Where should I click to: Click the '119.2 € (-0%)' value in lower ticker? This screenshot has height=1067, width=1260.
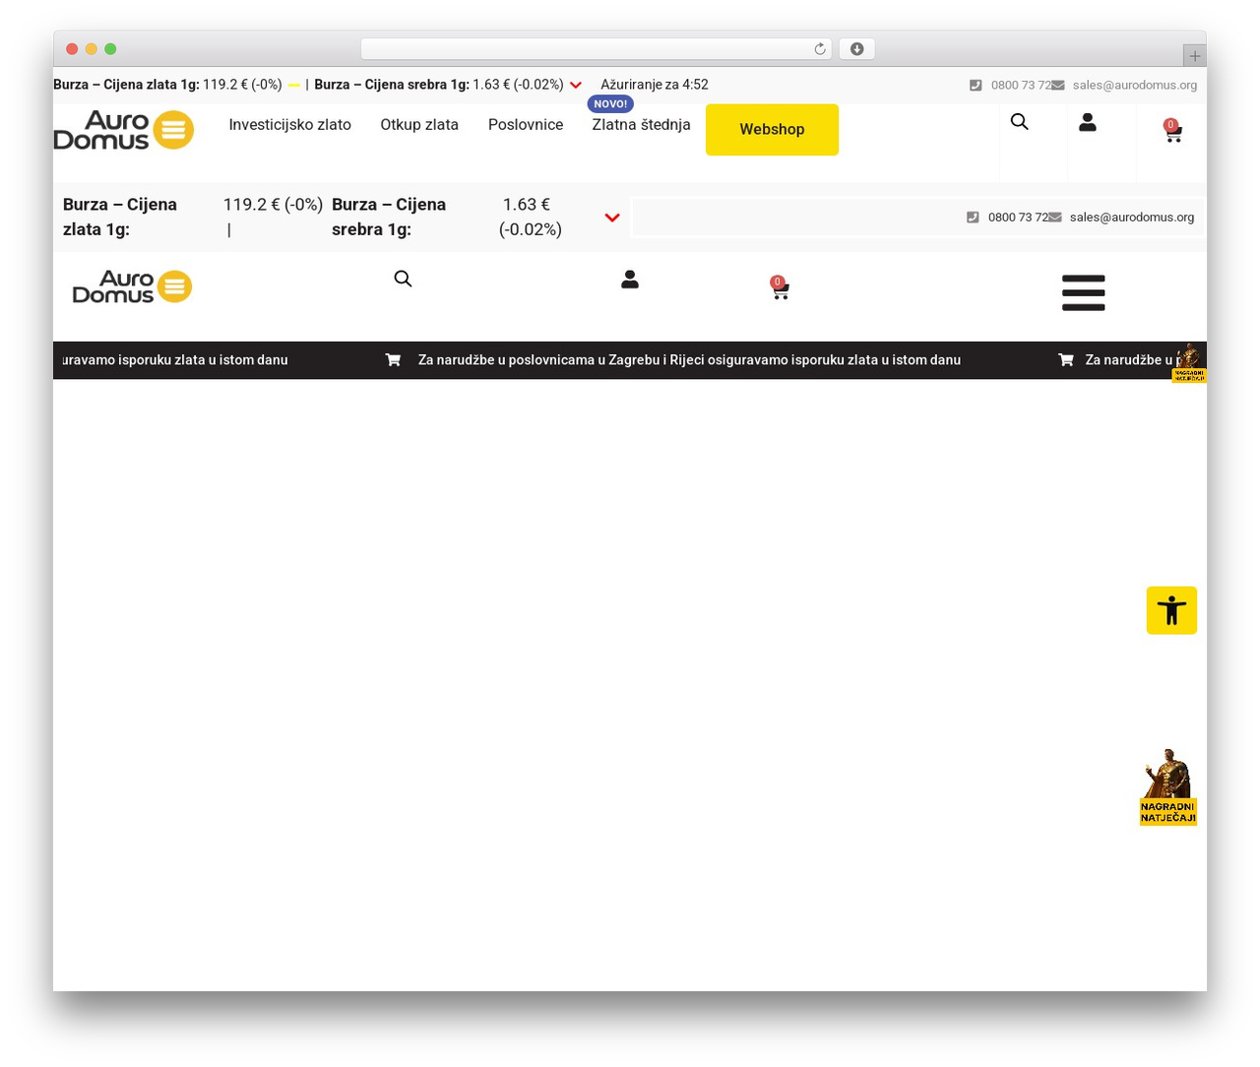(273, 205)
